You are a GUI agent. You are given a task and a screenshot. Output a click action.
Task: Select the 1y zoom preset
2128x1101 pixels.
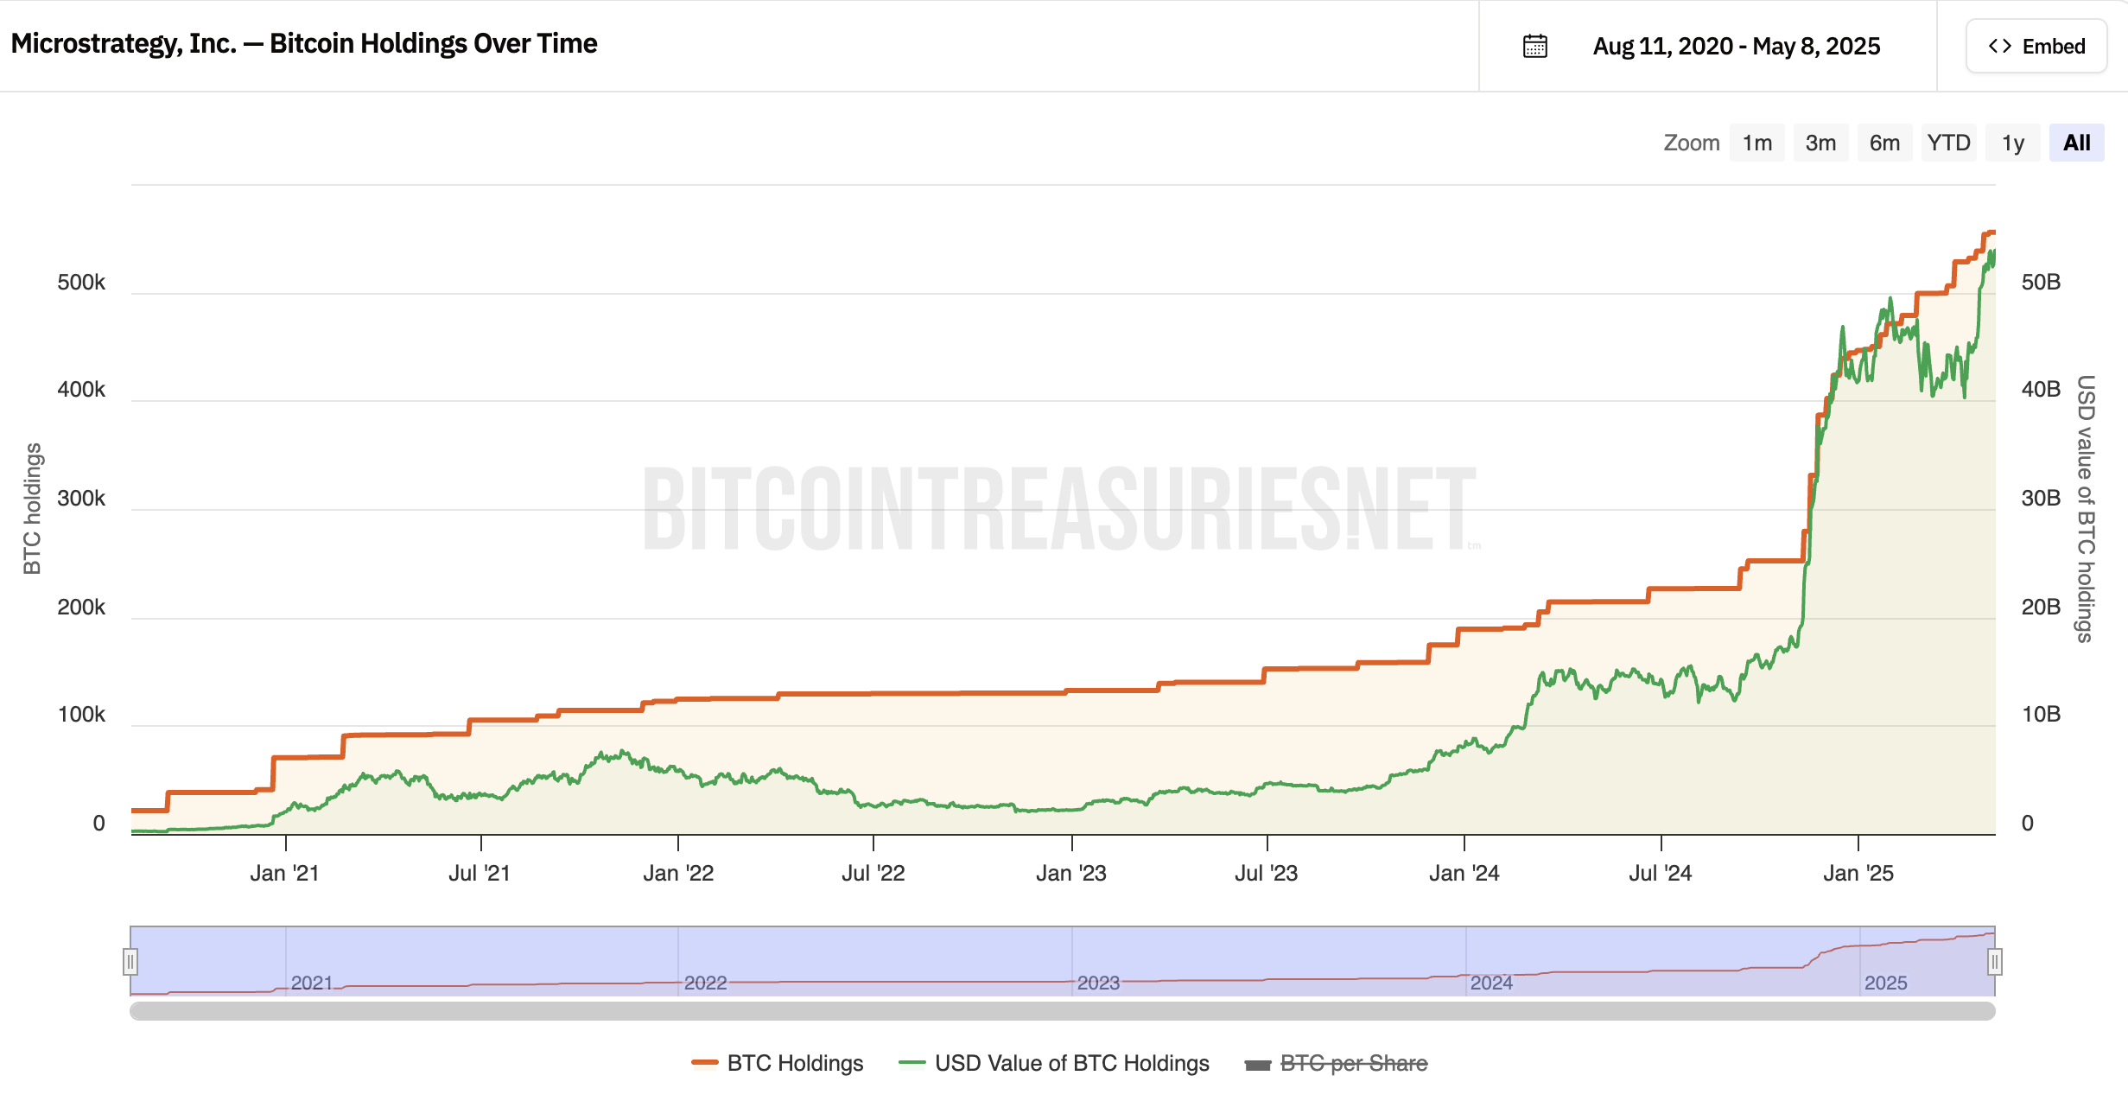2013,142
